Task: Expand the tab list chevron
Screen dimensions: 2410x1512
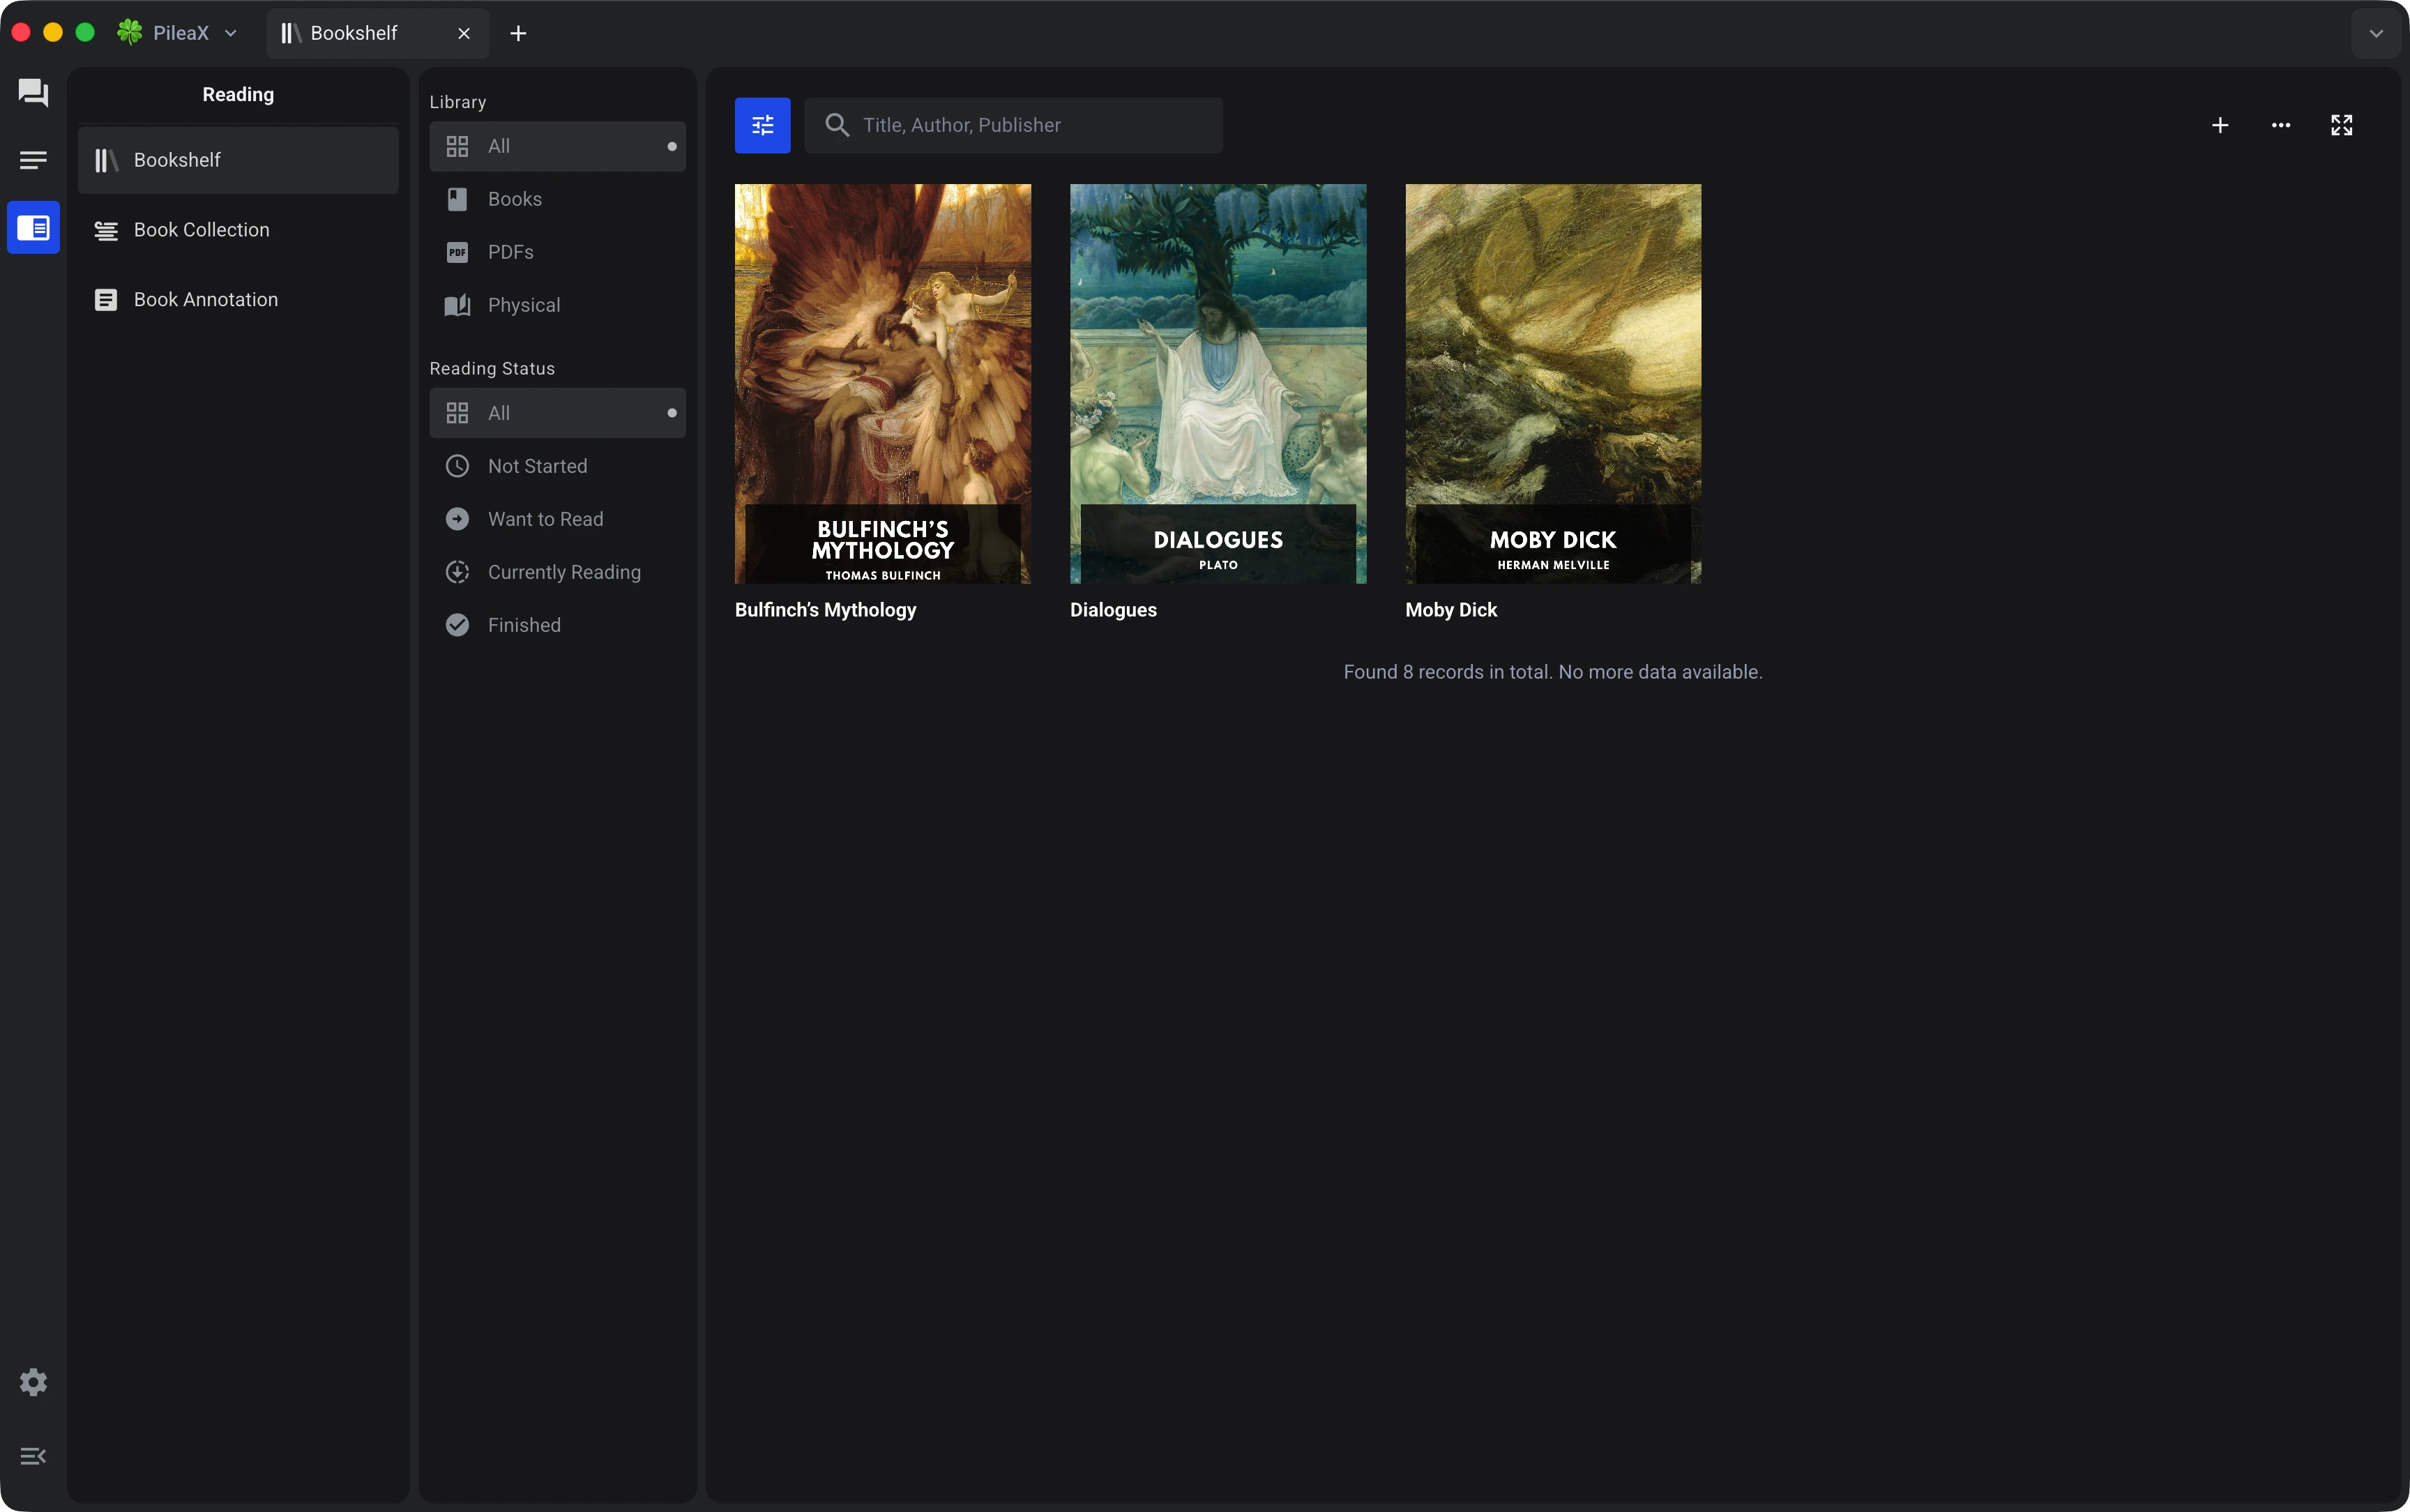Action: (2376, 33)
